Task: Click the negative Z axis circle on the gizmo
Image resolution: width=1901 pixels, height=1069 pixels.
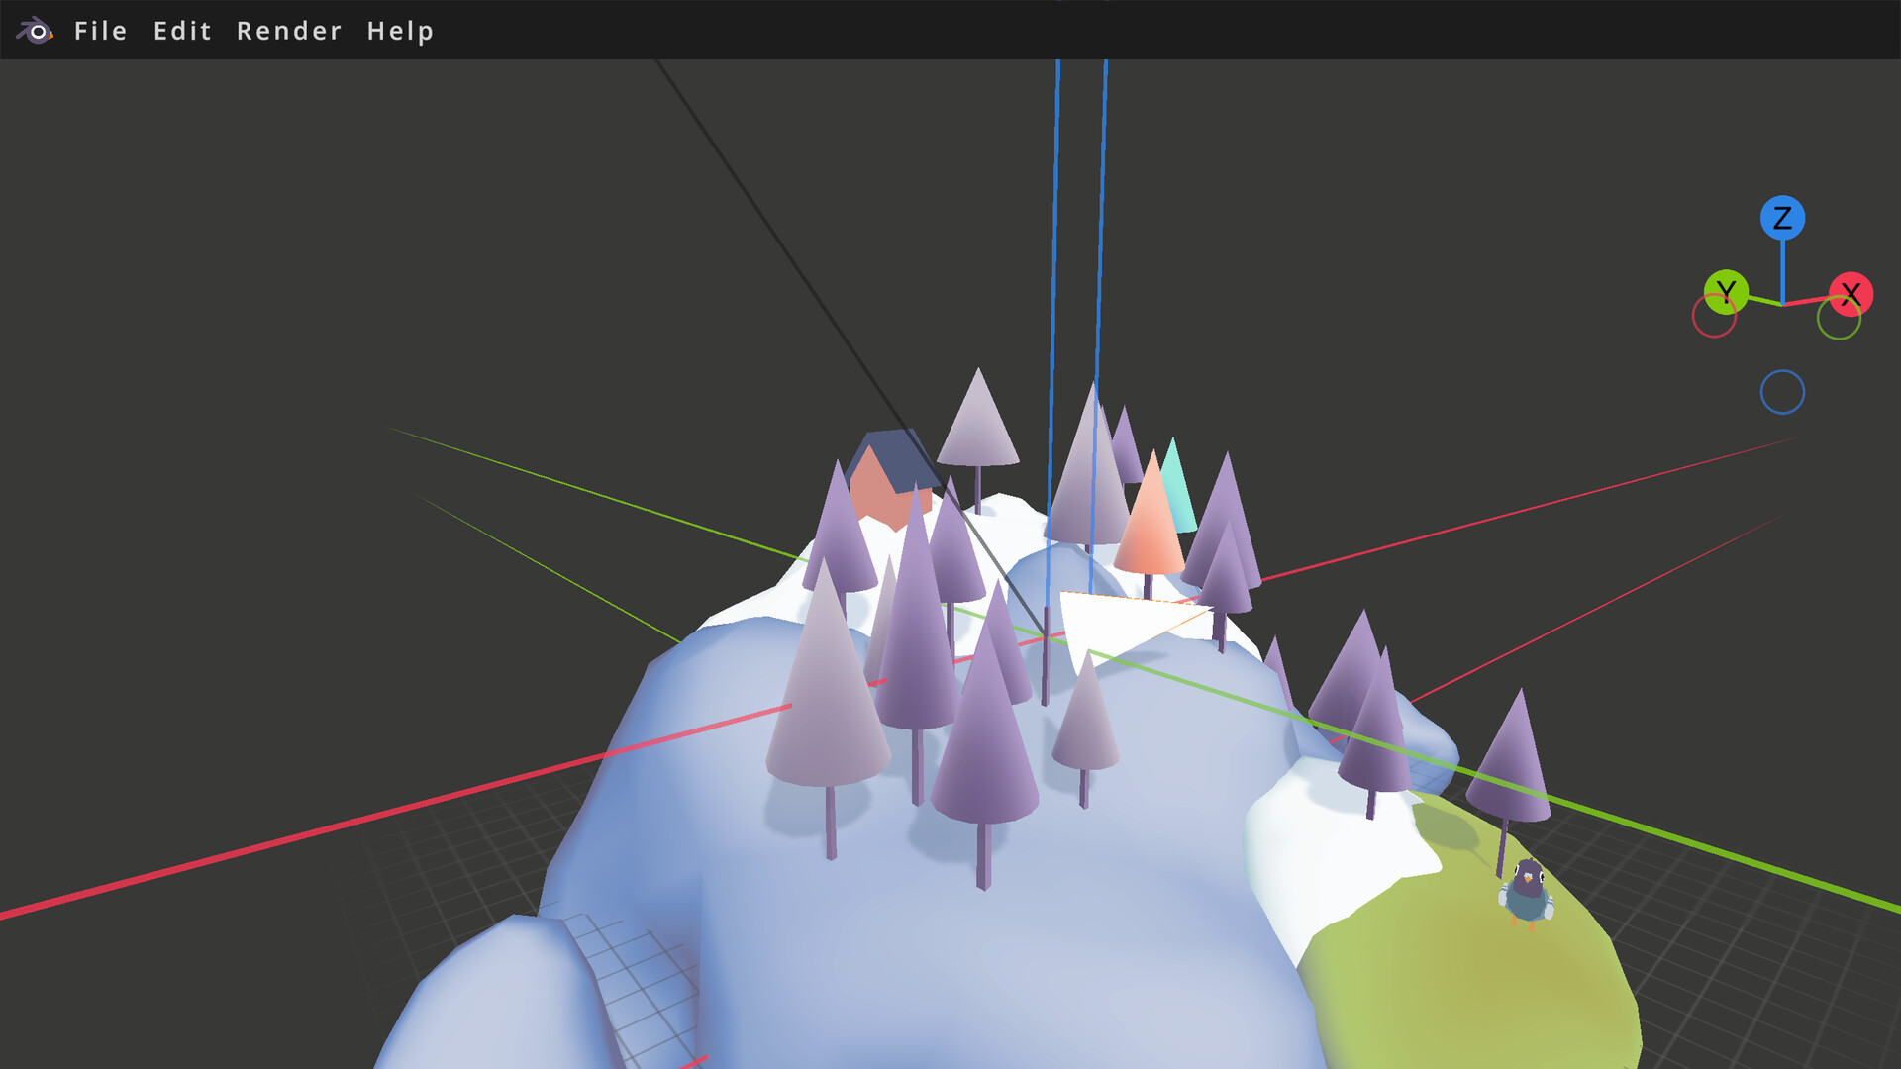Action: click(1781, 392)
